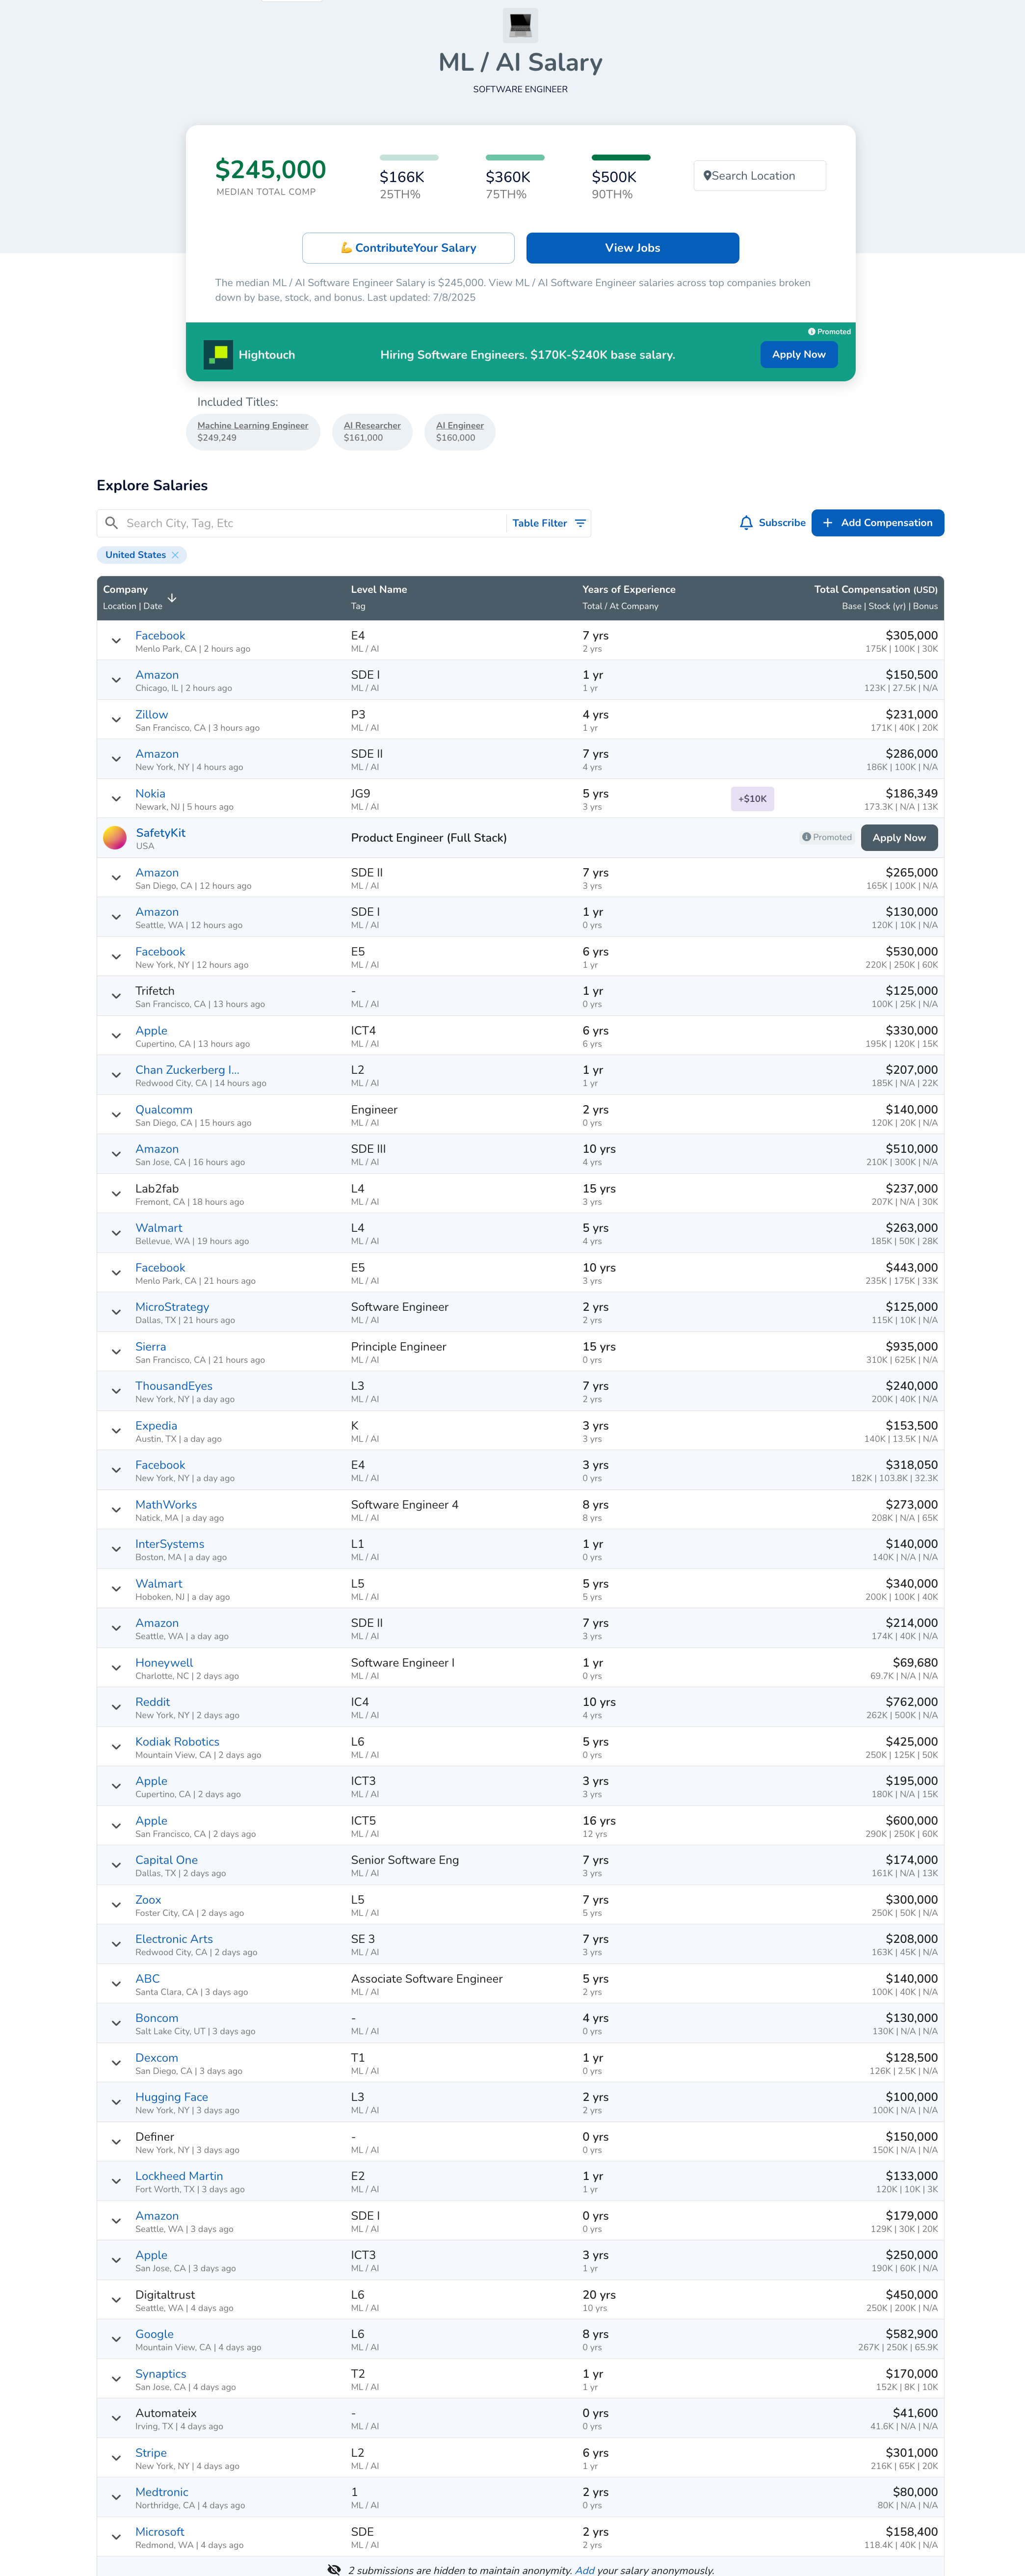Image resolution: width=1025 pixels, height=2576 pixels.
Task: Open the Medtronic company link
Action: [x=162, y=2492]
